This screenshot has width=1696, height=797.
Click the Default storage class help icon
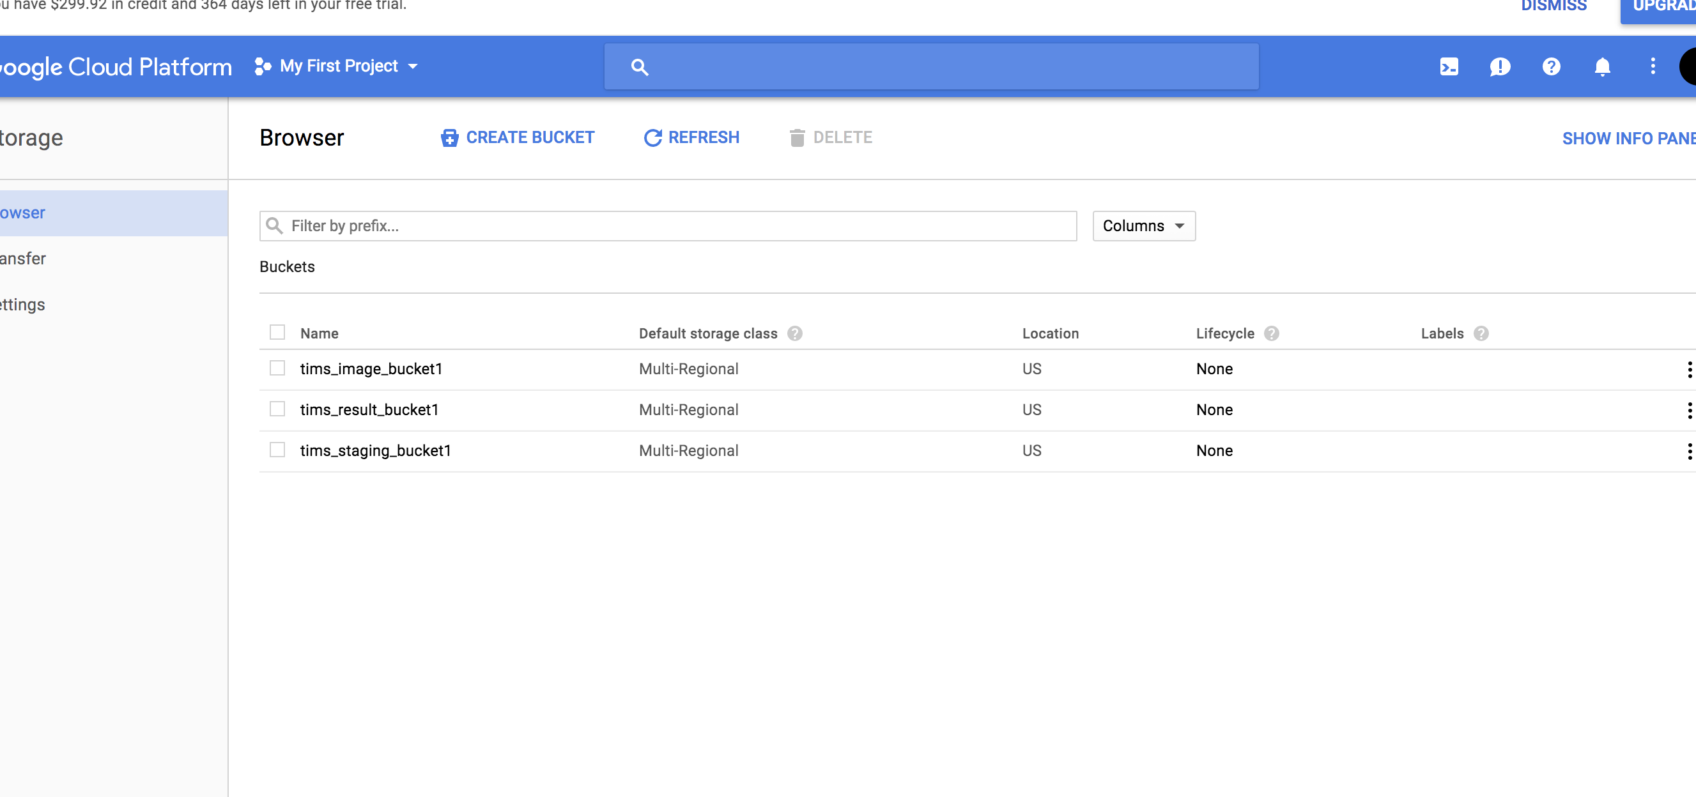[x=795, y=333]
